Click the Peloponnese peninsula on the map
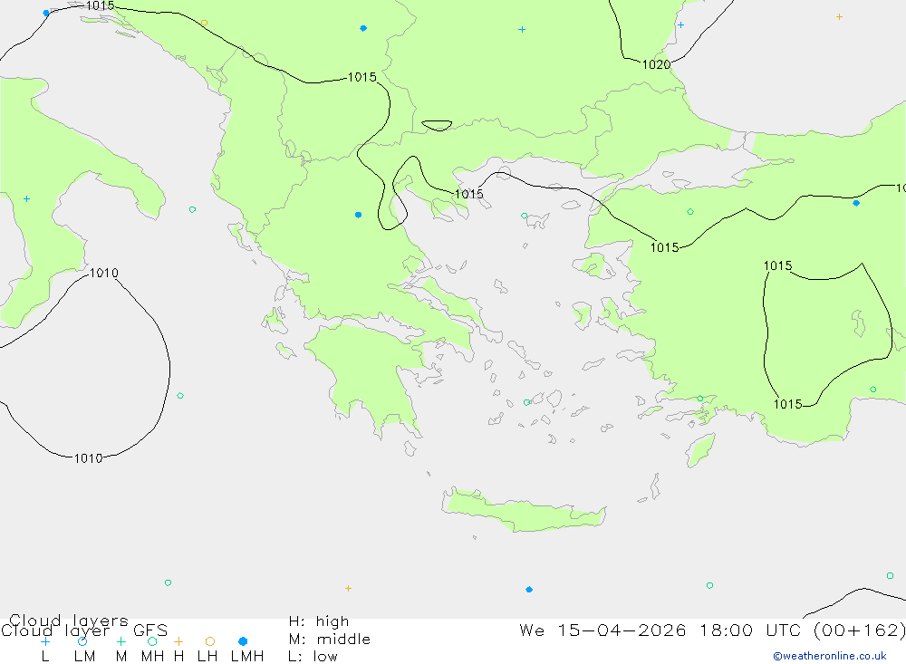Viewport: 906px width, 664px height. click(370, 376)
